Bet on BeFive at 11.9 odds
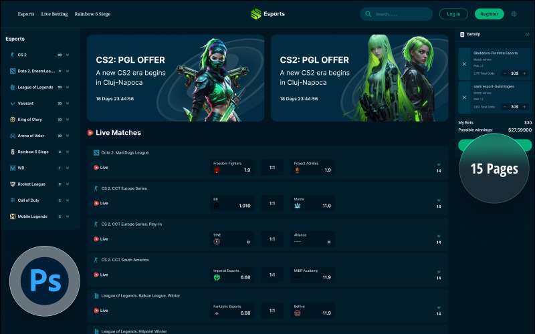 click(x=312, y=311)
